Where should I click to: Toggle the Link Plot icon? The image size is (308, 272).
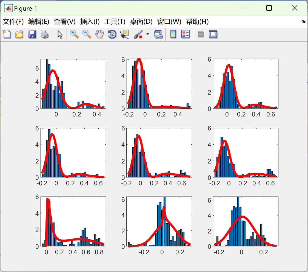(158, 34)
